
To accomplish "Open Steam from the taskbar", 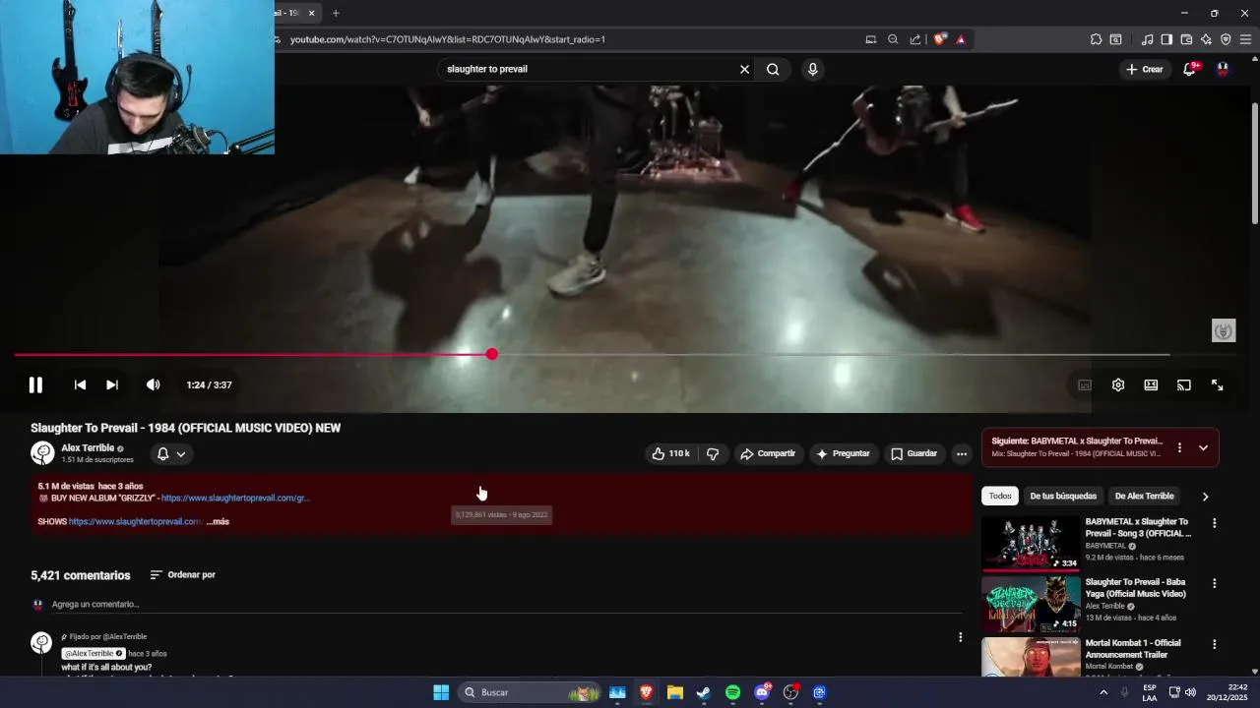I will click(704, 692).
